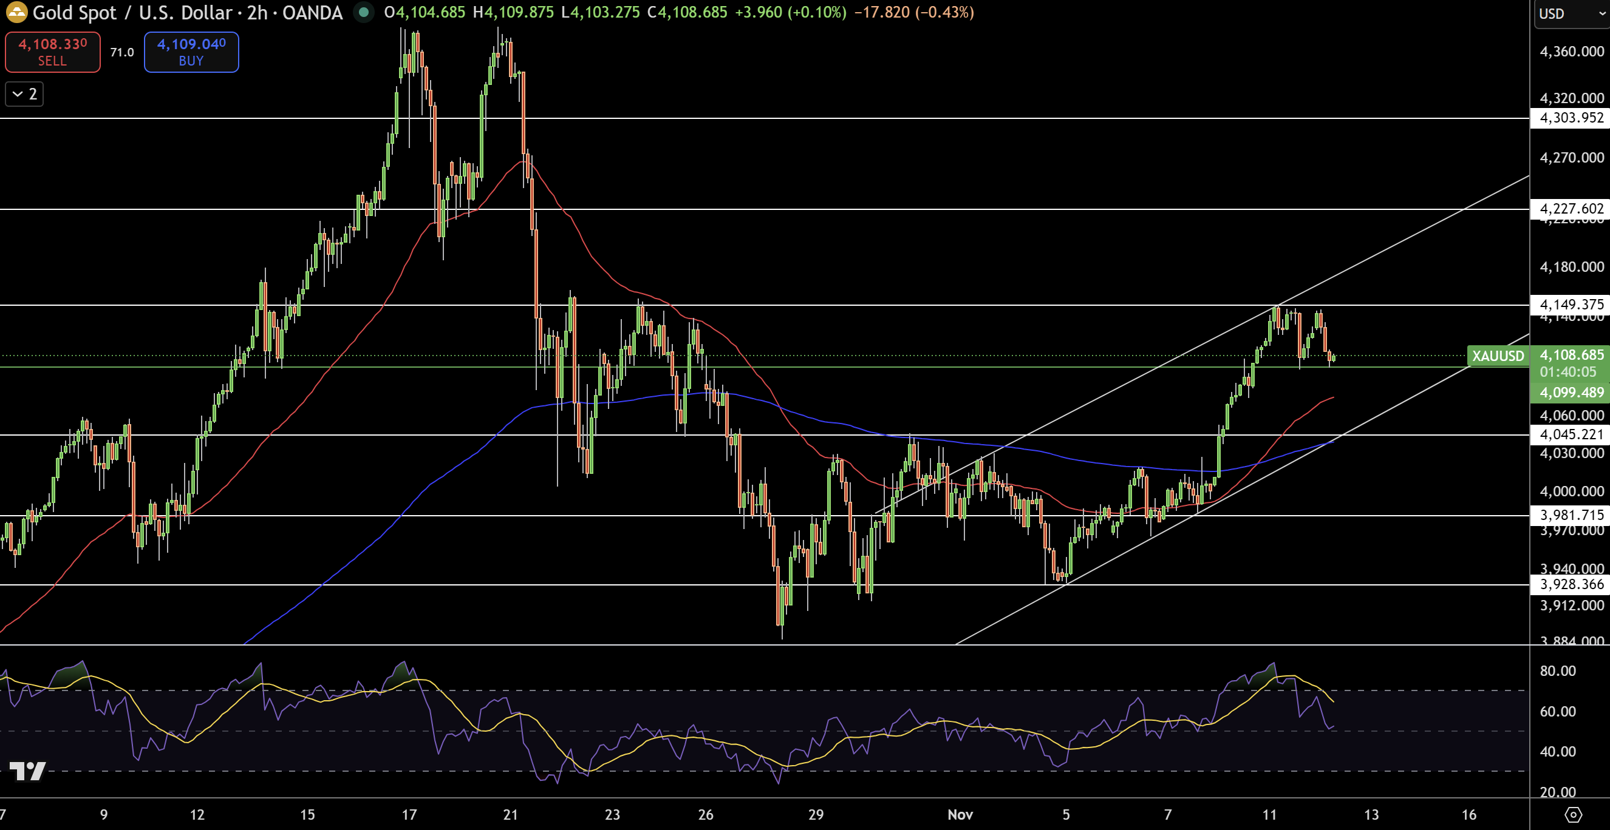
Task: Click the spread value 71.0
Action: click(122, 52)
